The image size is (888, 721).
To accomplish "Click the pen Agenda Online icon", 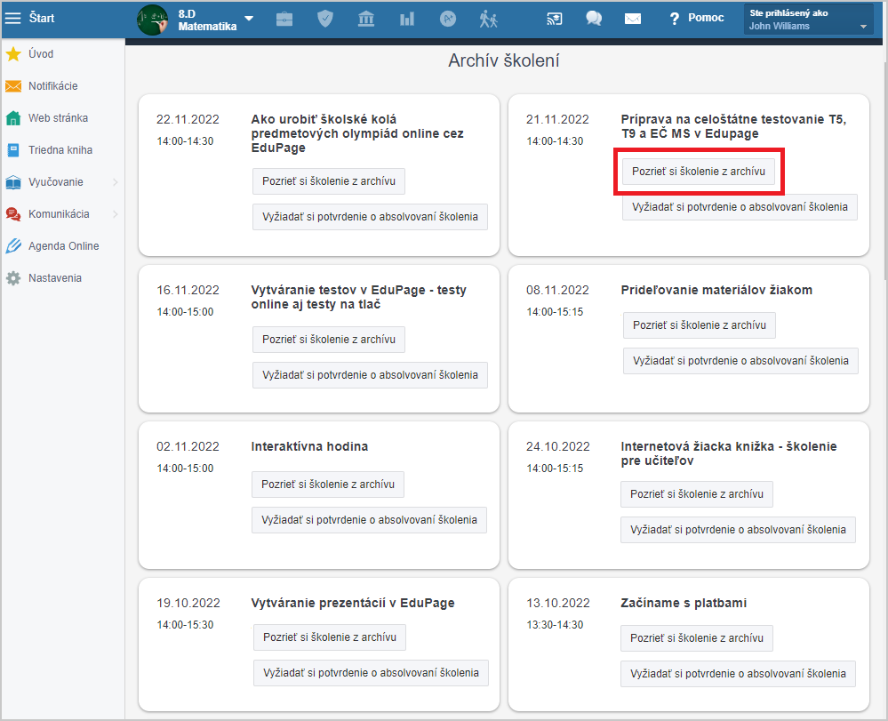I will coord(13,245).
